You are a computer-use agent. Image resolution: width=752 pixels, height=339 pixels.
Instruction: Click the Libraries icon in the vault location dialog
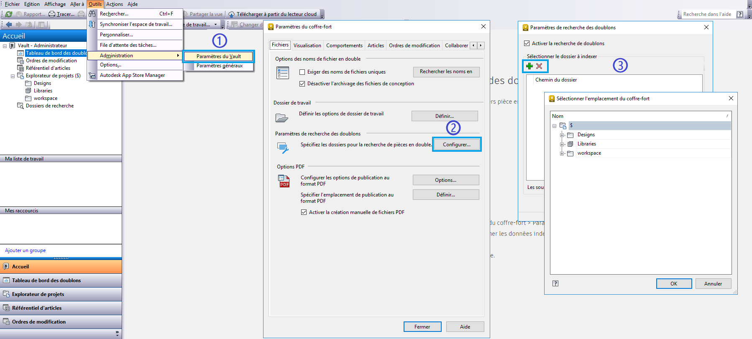click(x=570, y=144)
